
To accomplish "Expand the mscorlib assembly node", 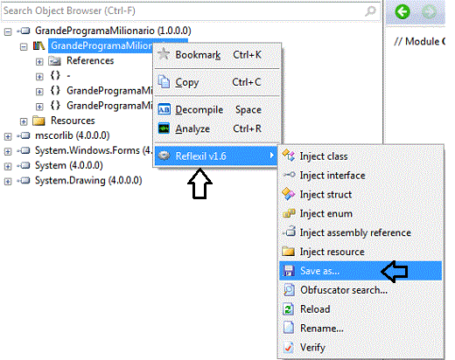I will tap(8, 136).
